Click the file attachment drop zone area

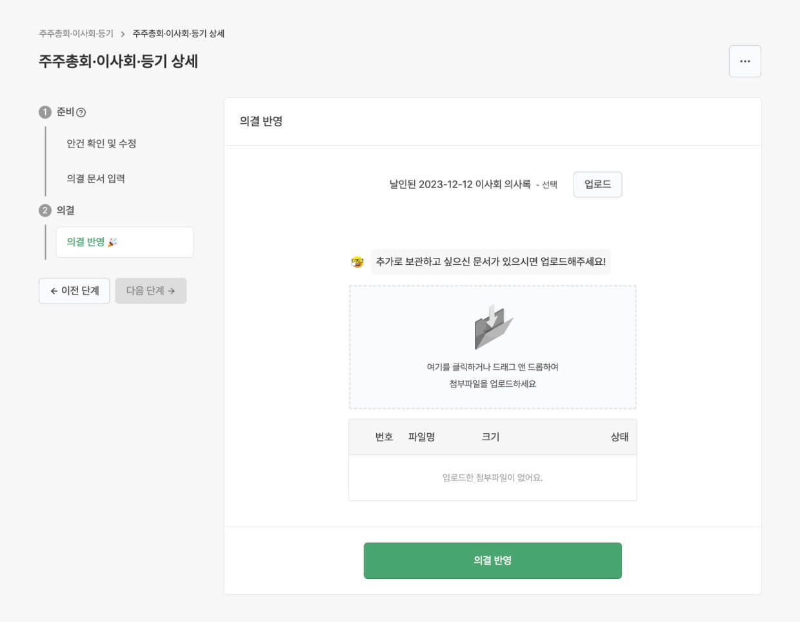click(x=492, y=346)
